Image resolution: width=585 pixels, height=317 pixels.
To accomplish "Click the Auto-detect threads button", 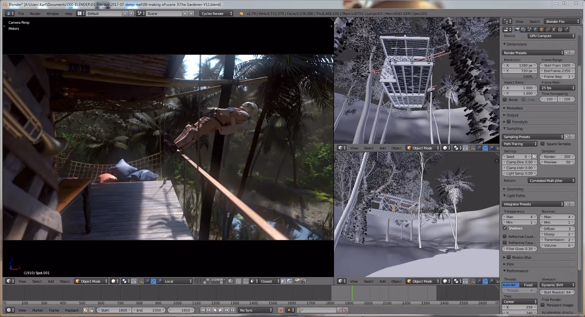I will tap(510, 285).
